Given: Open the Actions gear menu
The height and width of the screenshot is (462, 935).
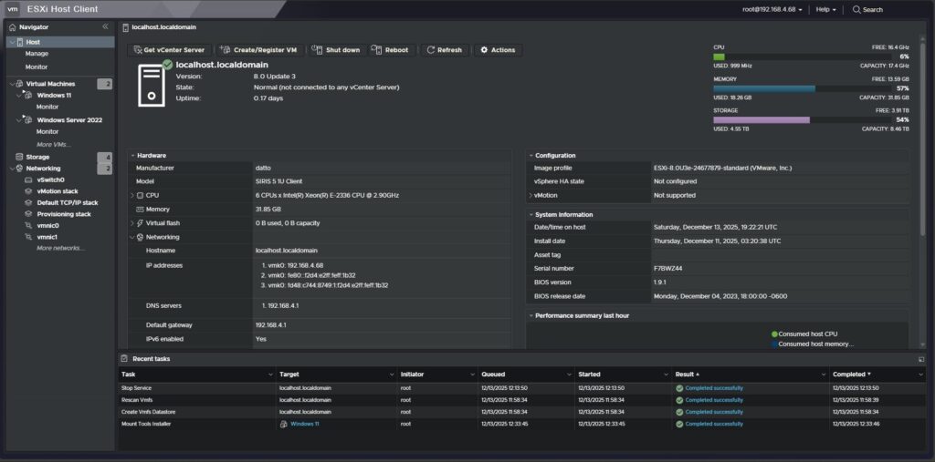Looking at the screenshot, I should click(498, 50).
